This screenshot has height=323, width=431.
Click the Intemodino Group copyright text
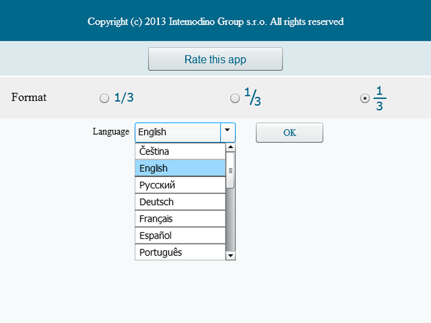click(x=215, y=21)
